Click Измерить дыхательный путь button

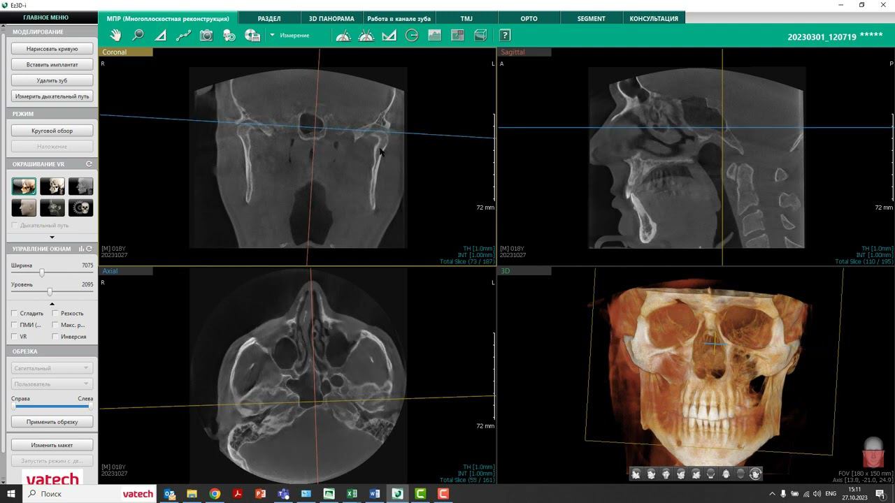coord(52,96)
